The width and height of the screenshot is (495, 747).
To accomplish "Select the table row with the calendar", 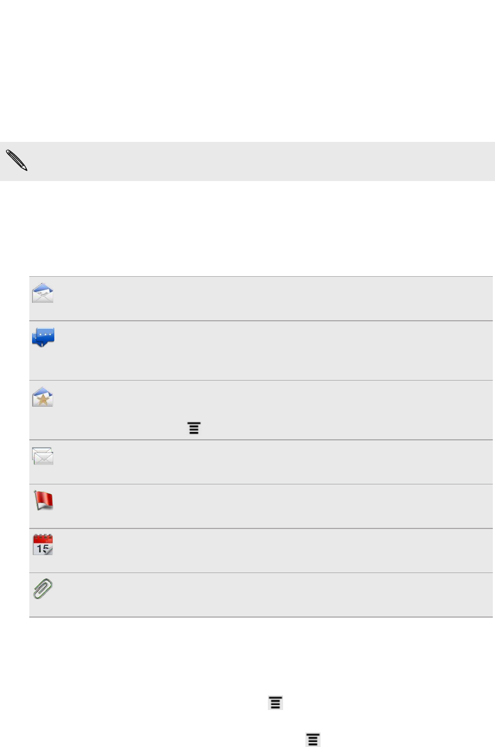I will 261,551.
